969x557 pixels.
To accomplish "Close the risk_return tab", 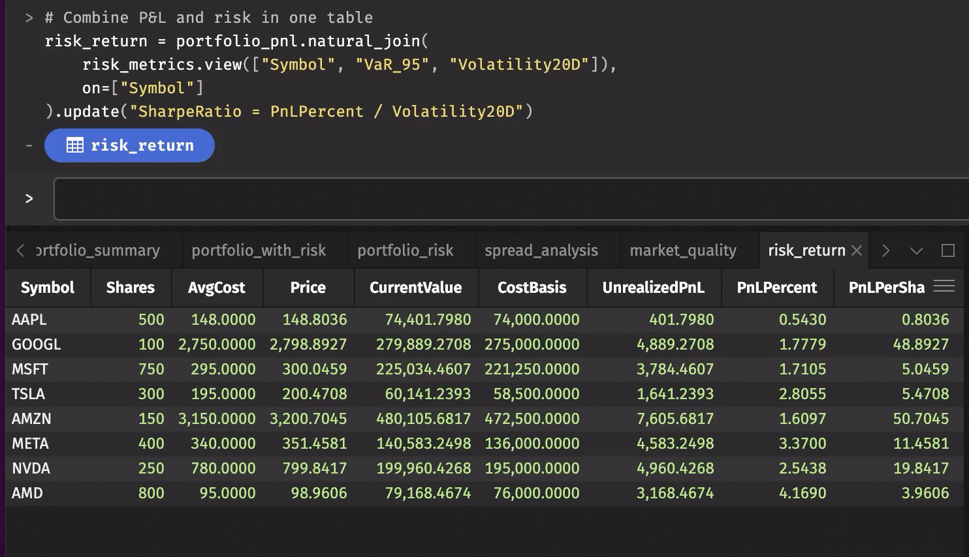I will pyautogui.click(x=857, y=250).
